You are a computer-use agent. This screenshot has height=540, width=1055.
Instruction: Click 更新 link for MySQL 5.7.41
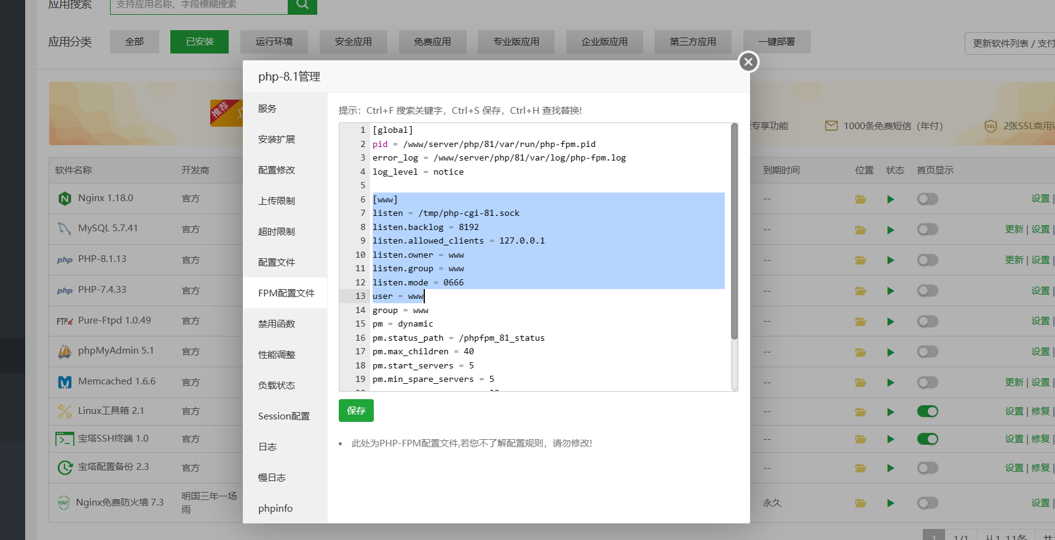[1014, 229]
